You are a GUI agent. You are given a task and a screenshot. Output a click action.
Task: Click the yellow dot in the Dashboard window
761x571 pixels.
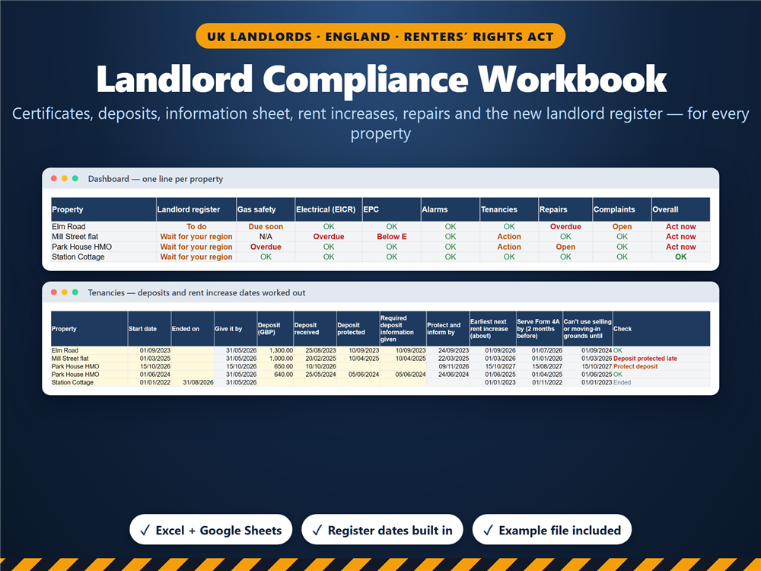pos(65,179)
